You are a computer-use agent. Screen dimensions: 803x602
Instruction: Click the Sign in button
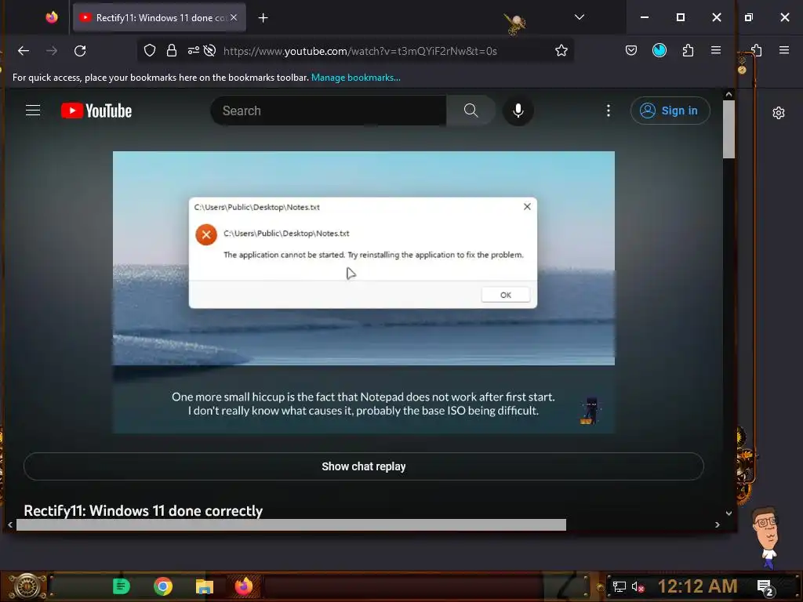coord(670,111)
